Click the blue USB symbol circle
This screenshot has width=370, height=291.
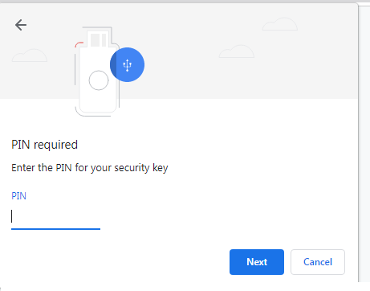point(127,65)
